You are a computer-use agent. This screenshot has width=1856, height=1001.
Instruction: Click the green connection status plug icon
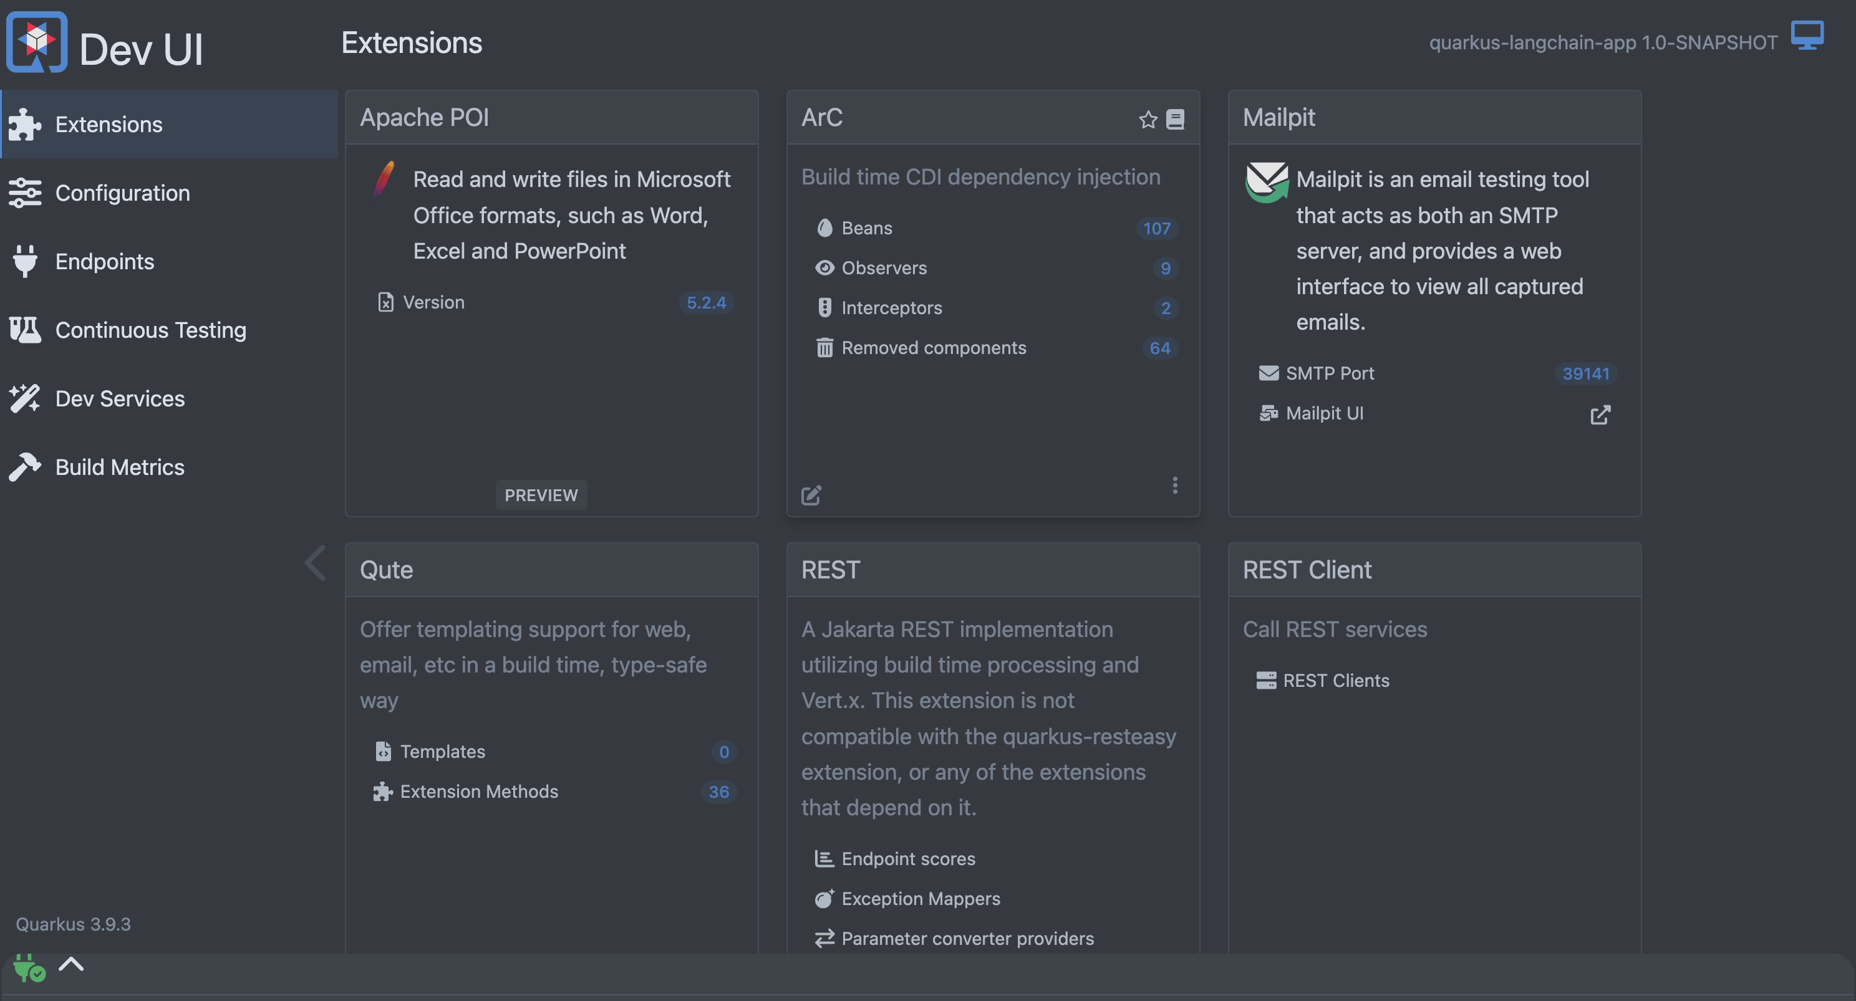29,968
